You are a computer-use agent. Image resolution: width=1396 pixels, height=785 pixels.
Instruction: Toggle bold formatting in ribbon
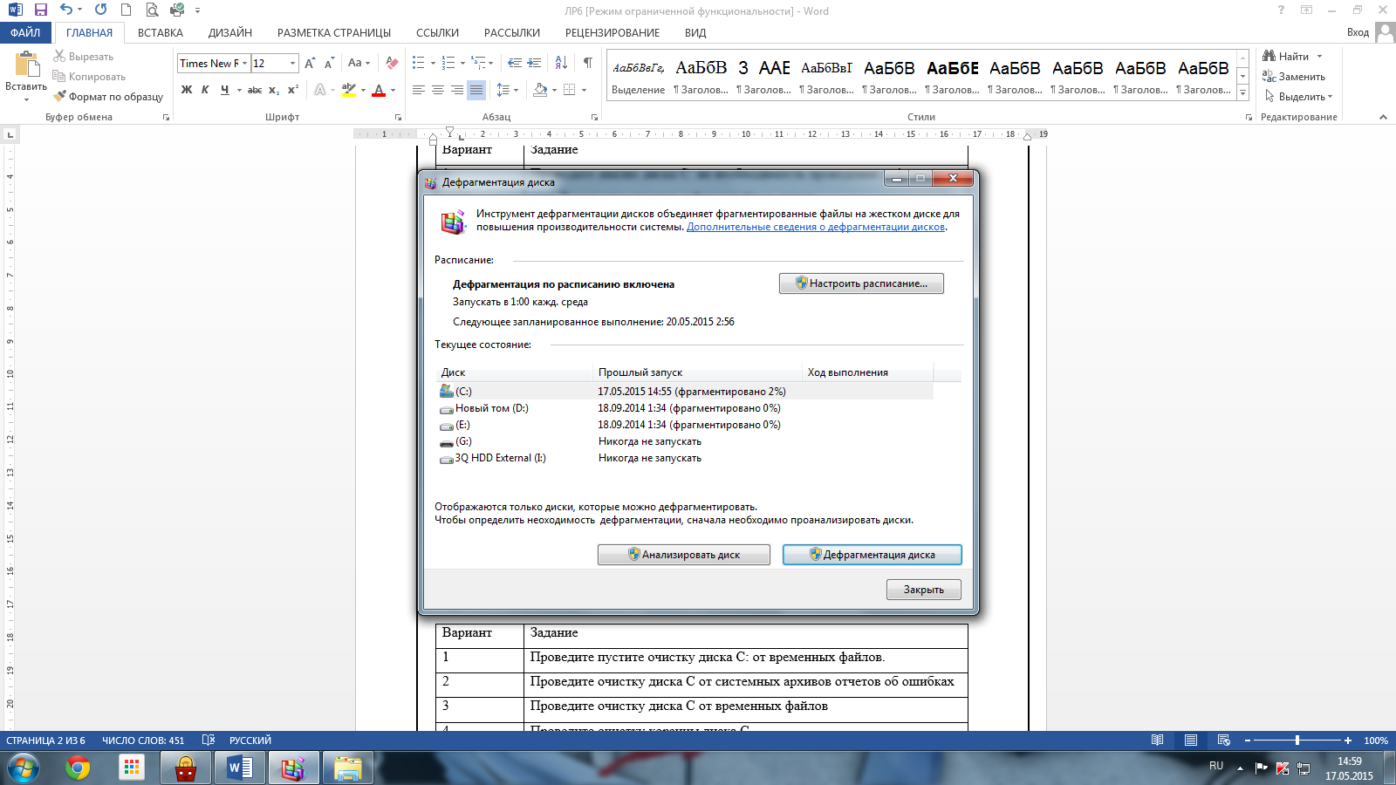[x=186, y=90]
